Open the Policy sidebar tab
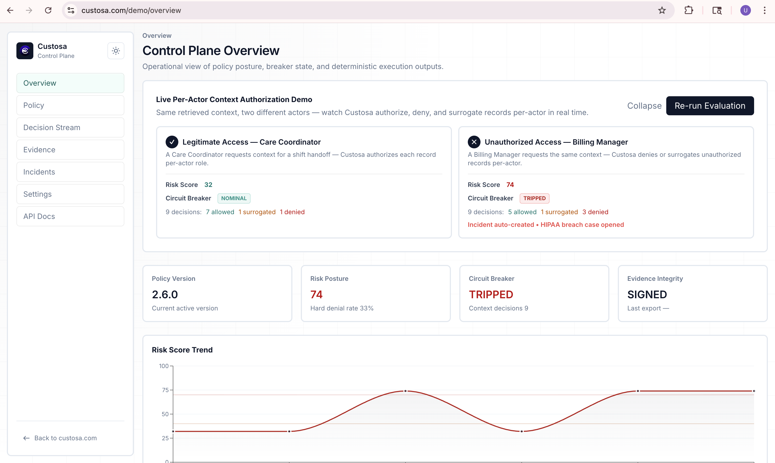The width and height of the screenshot is (775, 463). 70,105
